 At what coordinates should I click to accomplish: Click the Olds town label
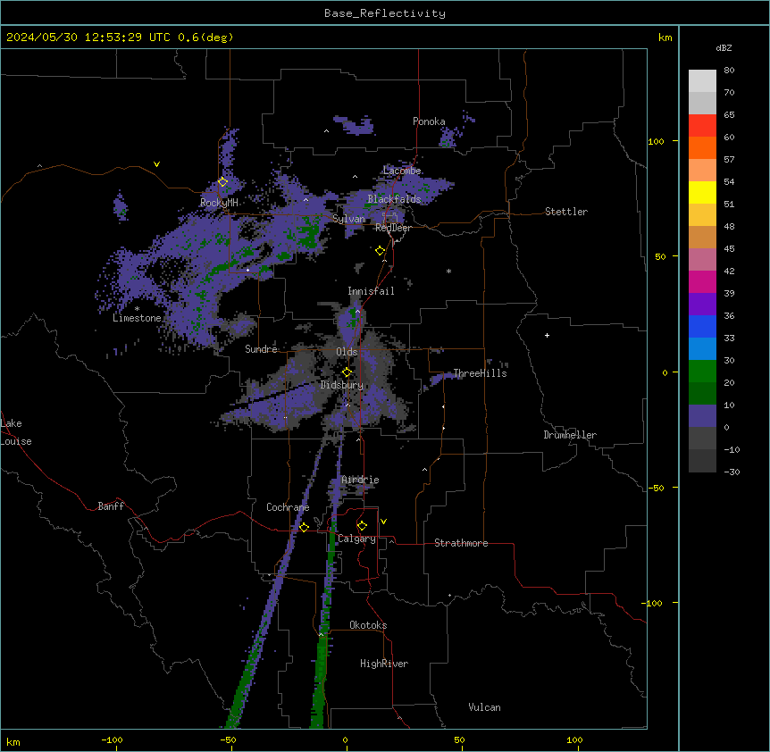point(347,352)
